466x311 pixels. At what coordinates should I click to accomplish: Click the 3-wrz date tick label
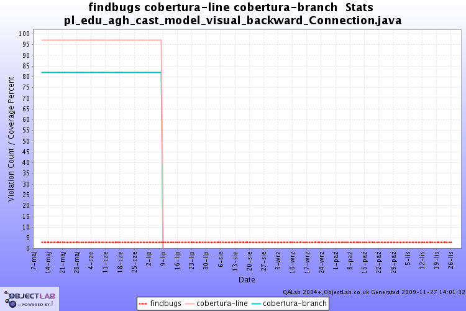click(x=278, y=261)
